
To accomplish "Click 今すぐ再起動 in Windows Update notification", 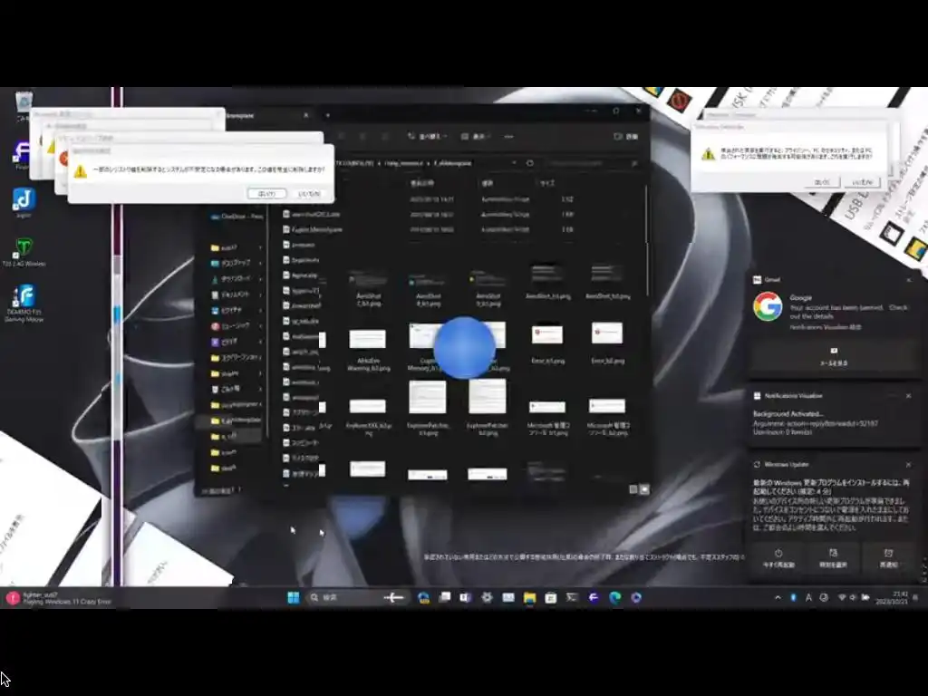I will (778, 558).
